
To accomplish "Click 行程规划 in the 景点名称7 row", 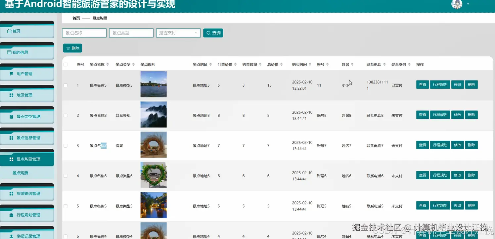I will 440,145.
